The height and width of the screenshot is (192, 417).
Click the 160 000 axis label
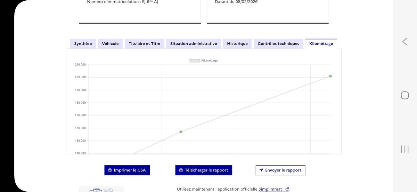80,128
